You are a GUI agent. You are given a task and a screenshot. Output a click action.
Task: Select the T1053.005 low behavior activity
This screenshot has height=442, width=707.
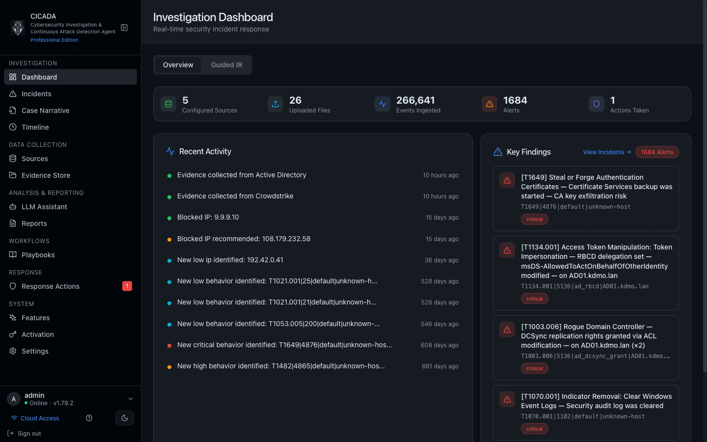313,324
